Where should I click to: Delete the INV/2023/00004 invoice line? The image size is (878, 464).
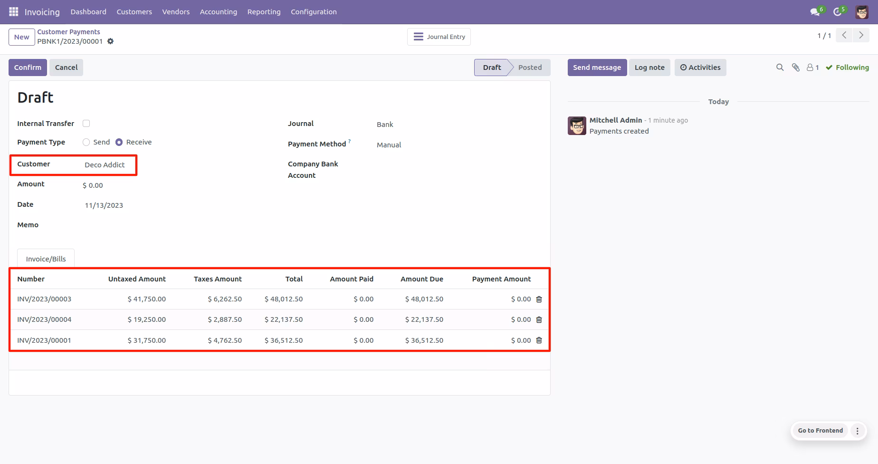(x=539, y=319)
